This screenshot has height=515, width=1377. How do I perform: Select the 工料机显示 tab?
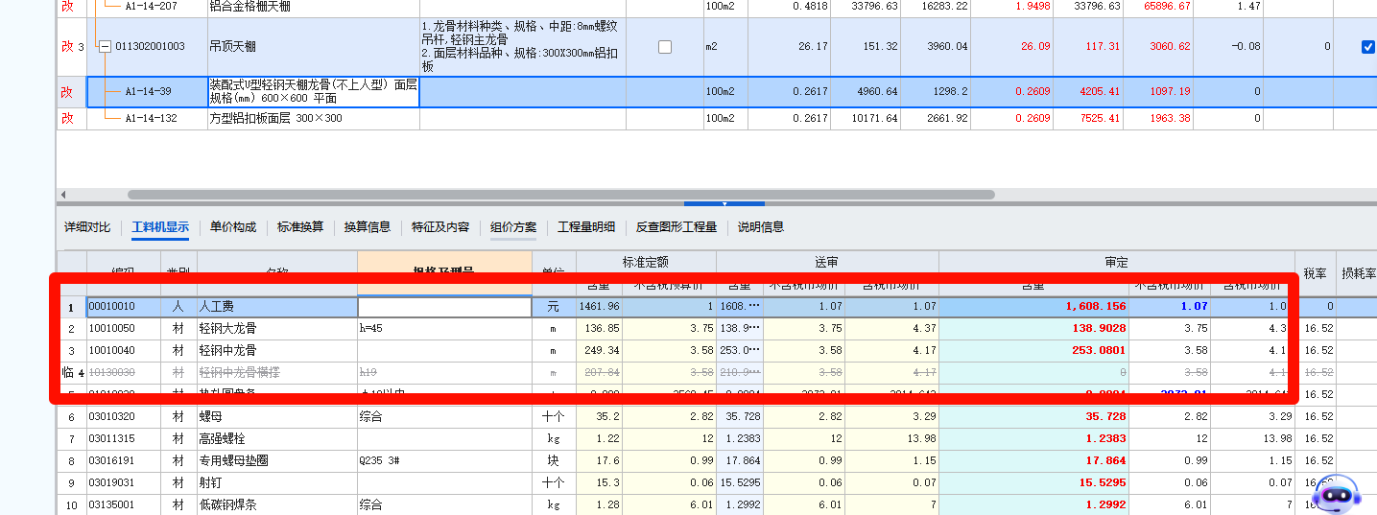click(160, 227)
